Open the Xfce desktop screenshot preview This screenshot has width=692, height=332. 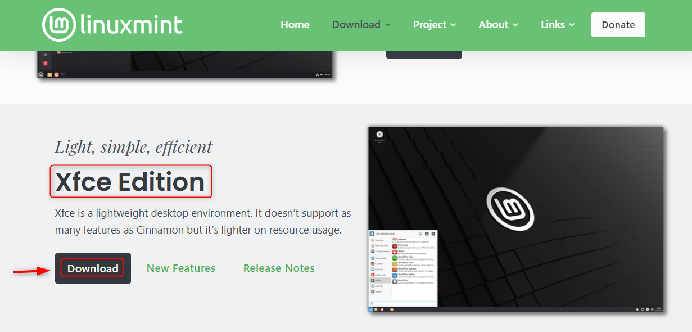coord(516,220)
